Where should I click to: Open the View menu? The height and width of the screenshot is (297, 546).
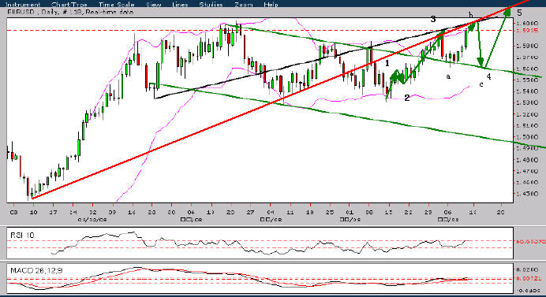coord(154,5)
